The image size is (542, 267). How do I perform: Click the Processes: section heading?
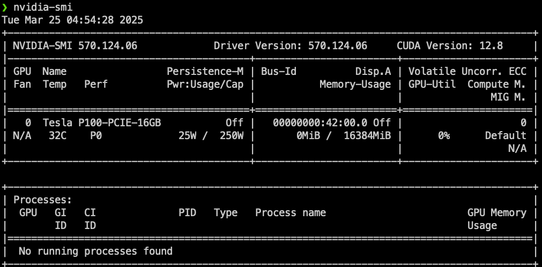click(x=43, y=200)
